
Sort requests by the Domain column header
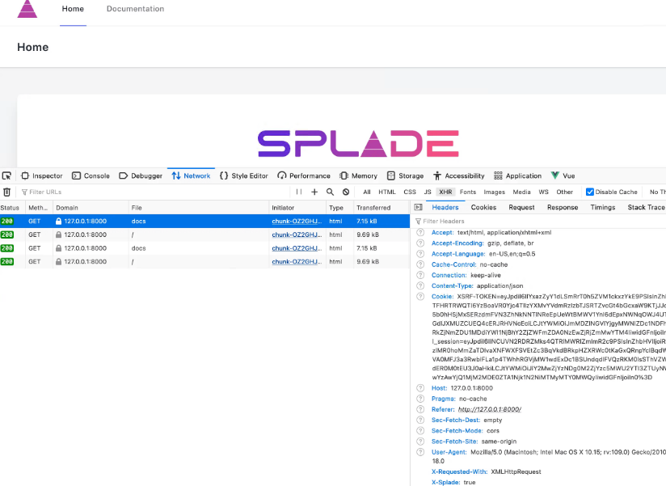coord(90,208)
